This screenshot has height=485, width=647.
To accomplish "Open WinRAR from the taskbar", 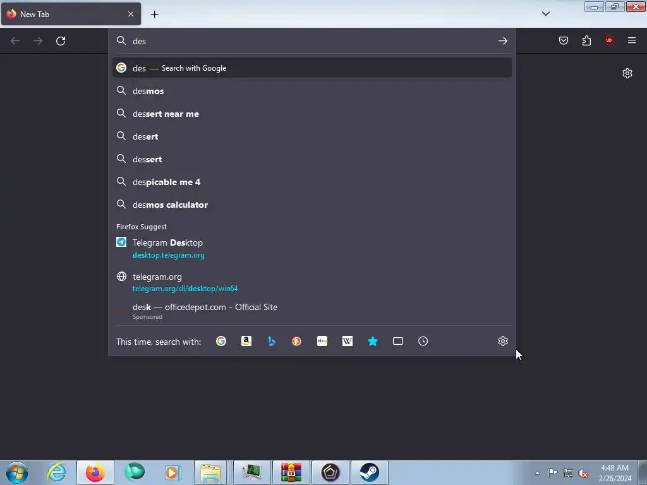I will click(291, 472).
